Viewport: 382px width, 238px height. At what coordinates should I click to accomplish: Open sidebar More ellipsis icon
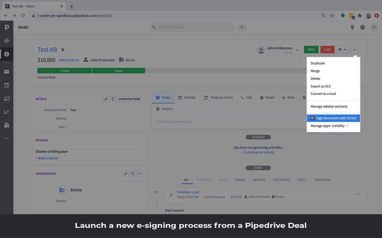tap(7, 139)
